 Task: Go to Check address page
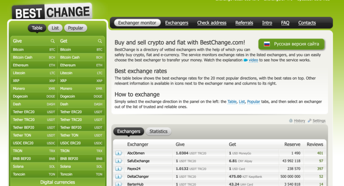[212, 23]
